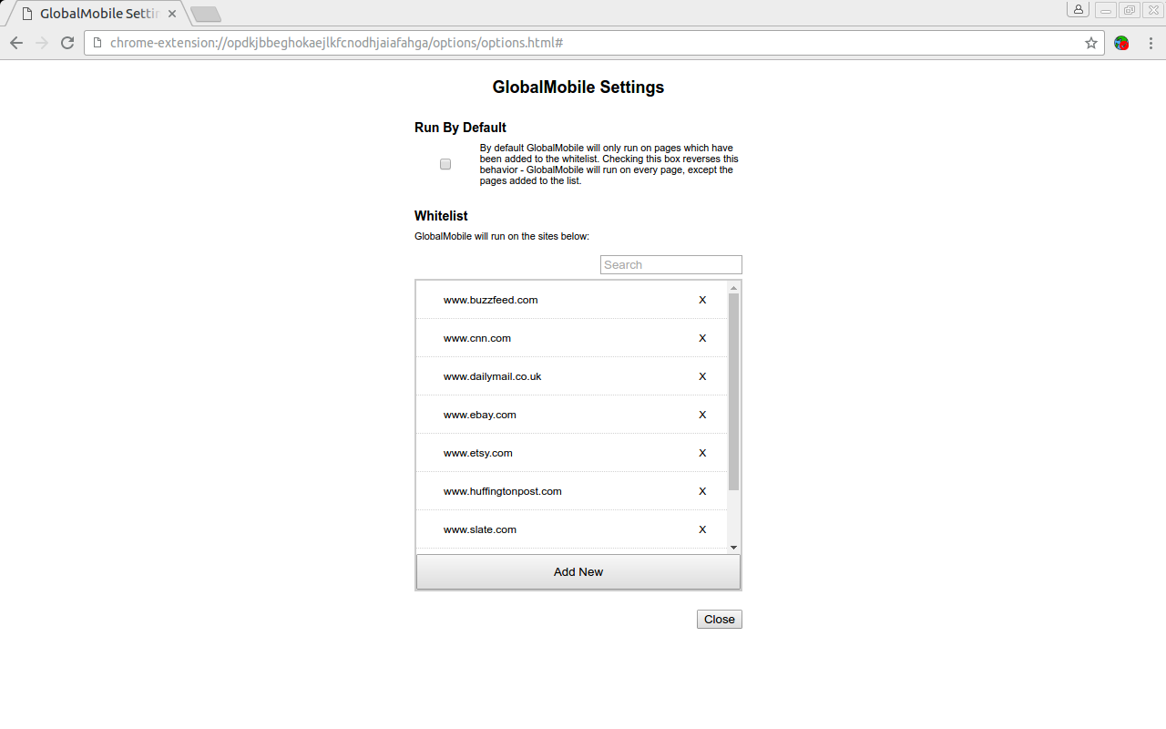Click the whitelist scrollbar thumb
Image resolution: width=1166 pixels, height=729 pixels.
[x=734, y=393]
